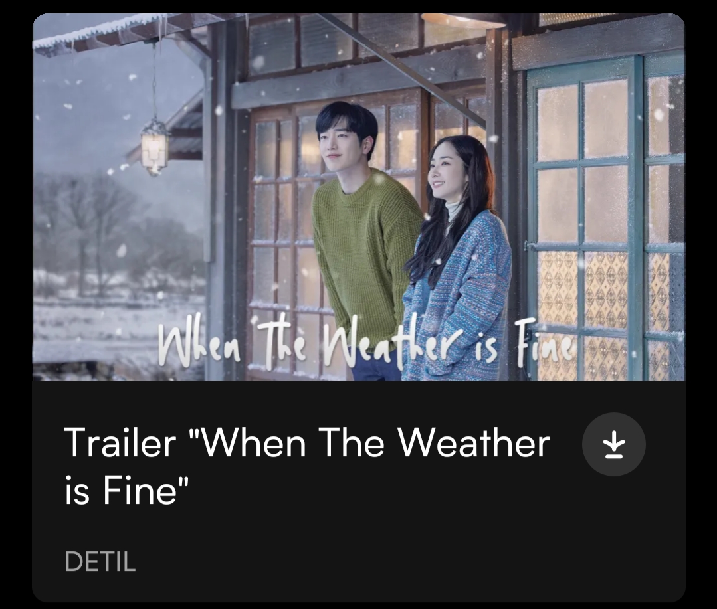Download the When The Weather is Fine trailer
This screenshot has height=609, width=717.
613,444
